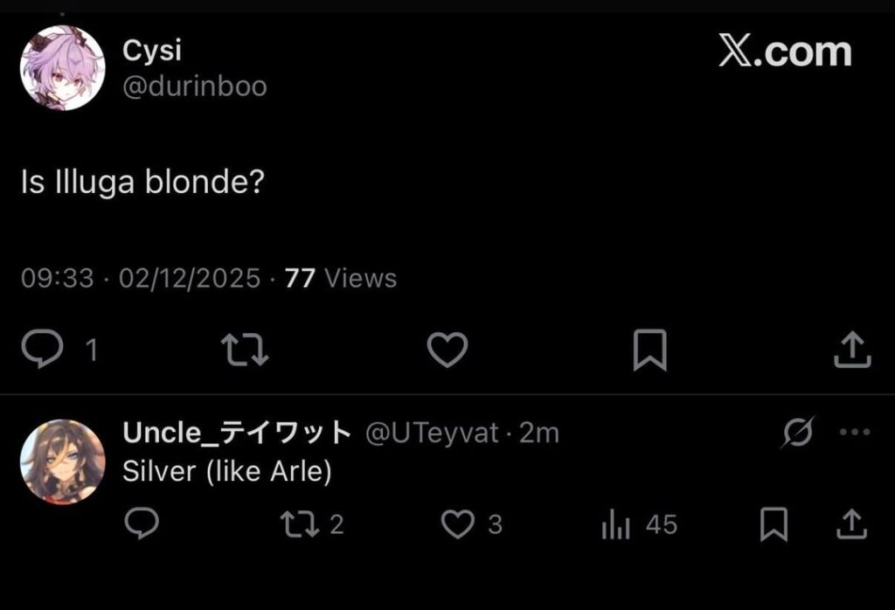Bookmark the main post by Cysi
Screen dimensions: 895x610
coord(649,350)
